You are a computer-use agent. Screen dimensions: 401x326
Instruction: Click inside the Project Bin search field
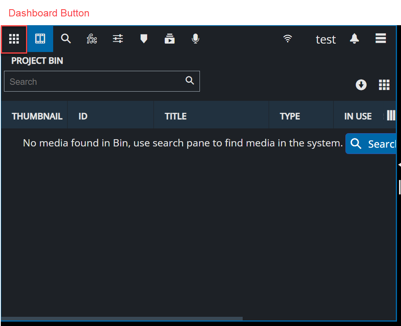92,81
